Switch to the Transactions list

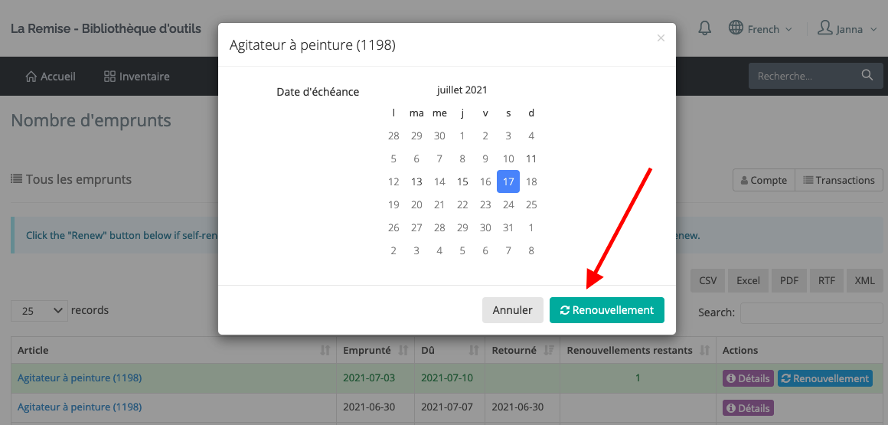[839, 180]
